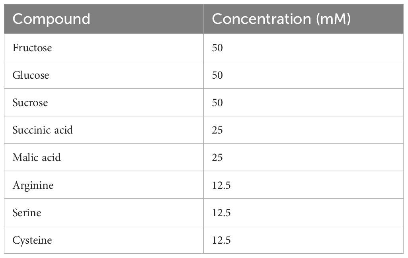Select the Sucrose cell
408x258 pixels.
[104, 103]
